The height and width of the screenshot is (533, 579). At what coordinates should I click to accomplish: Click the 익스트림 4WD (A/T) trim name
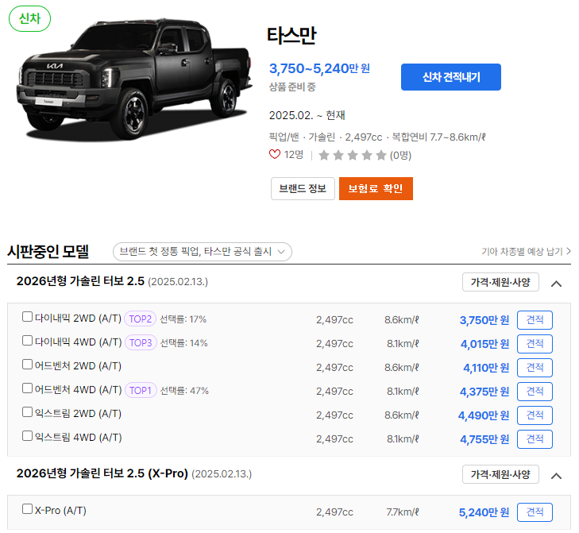click(x=78, y=438)
